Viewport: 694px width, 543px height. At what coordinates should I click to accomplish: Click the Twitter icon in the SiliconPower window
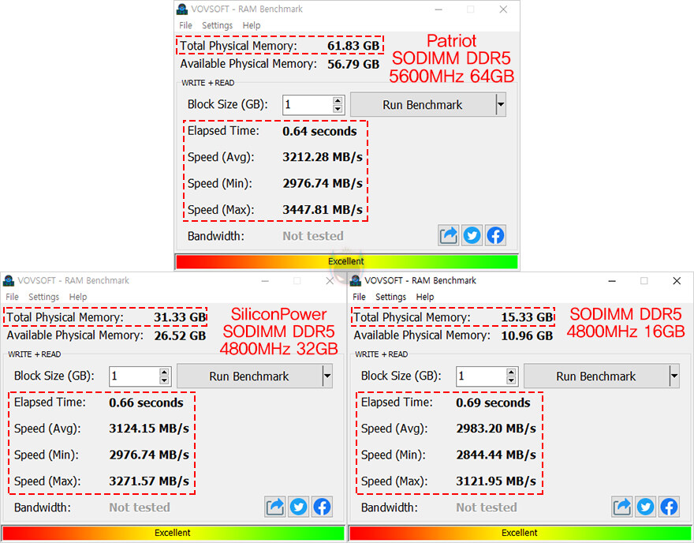tap(298, 507)
